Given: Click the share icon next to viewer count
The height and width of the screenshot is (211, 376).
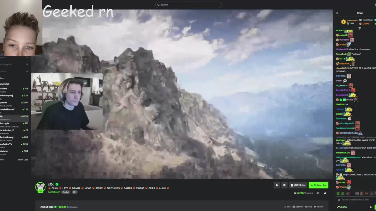Looking at the screenshot, I should (x=318, y=193).
